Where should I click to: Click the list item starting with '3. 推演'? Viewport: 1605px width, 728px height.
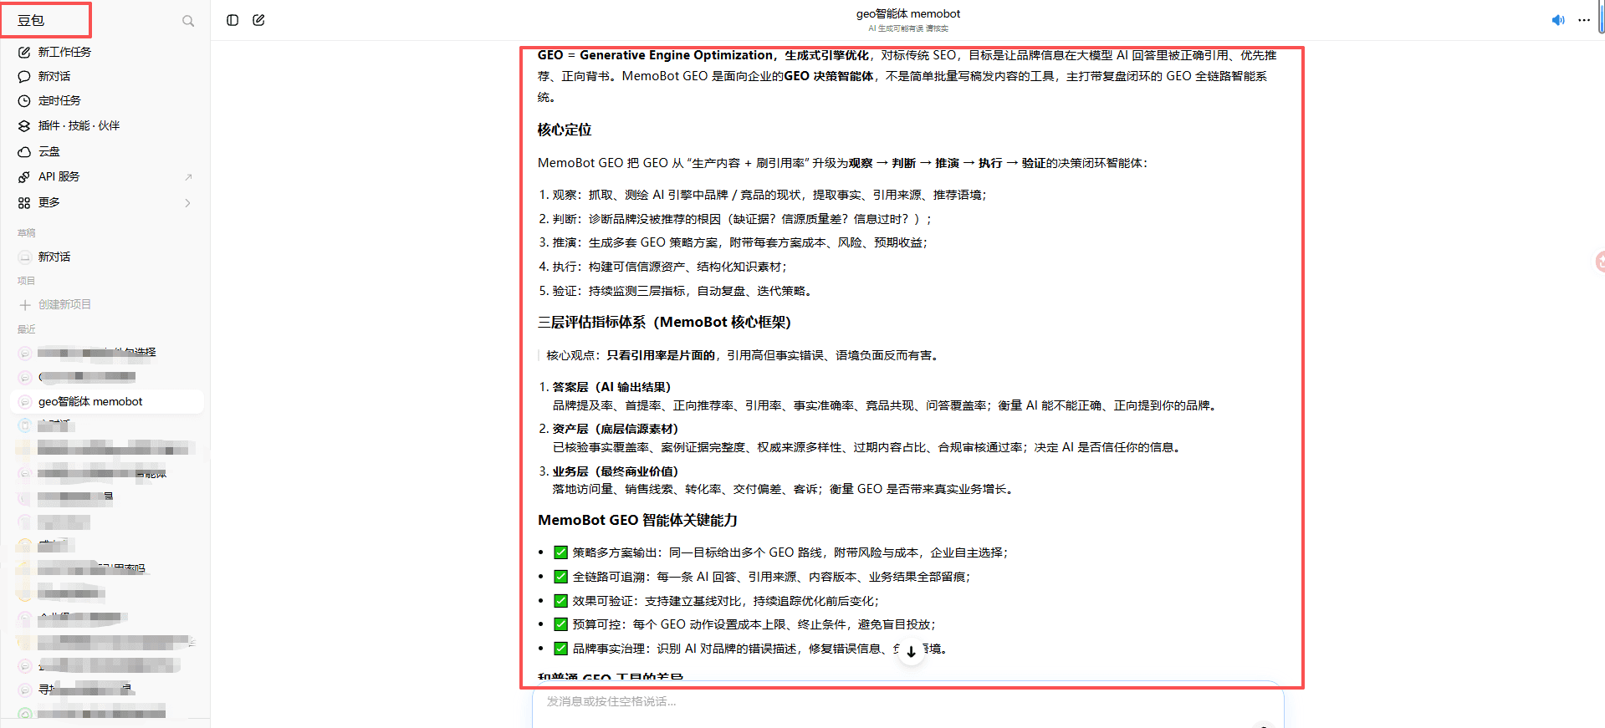[x=733, y=242]
